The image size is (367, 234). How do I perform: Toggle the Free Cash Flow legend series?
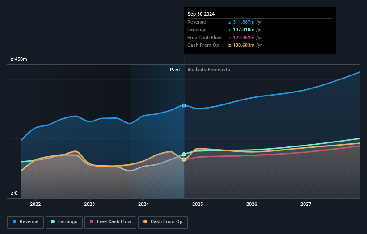coord(110,222)
